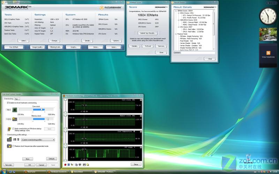Click the floppy save-profile icon next to profile dropdown
The image size is (279, 174).
click(15, 140)
